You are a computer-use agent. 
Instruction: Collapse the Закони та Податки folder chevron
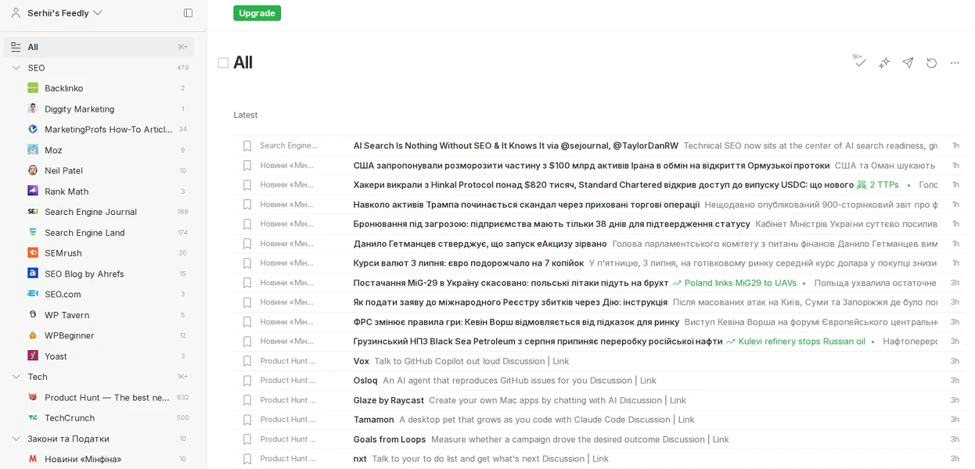click(16, 439)
